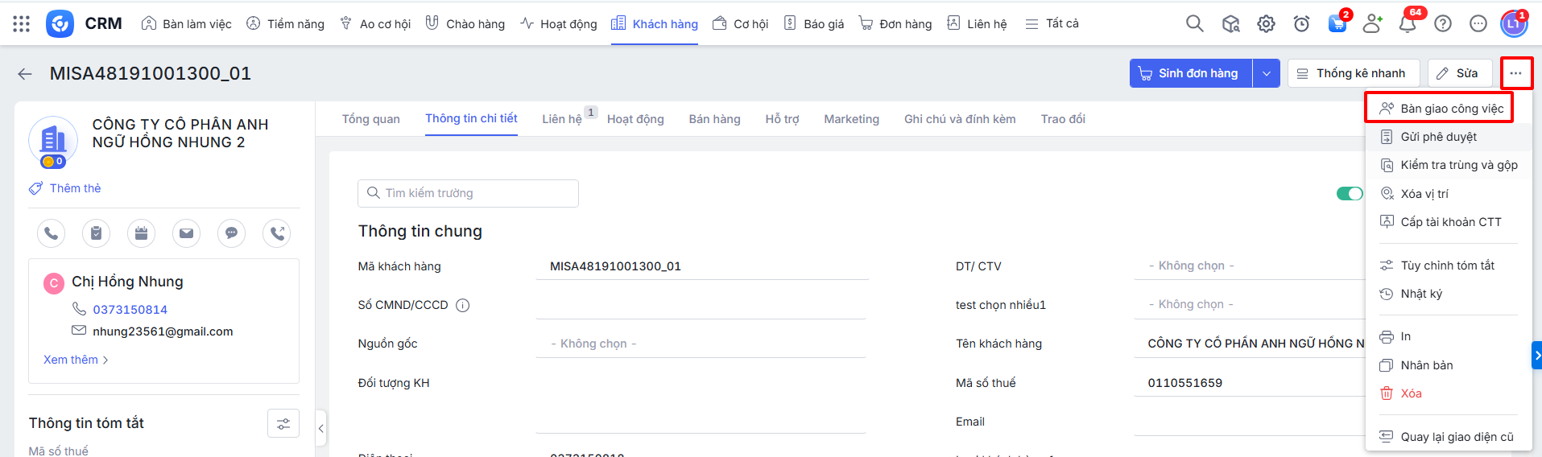Choose Xóa in the more options menu

pos(1411,393)
